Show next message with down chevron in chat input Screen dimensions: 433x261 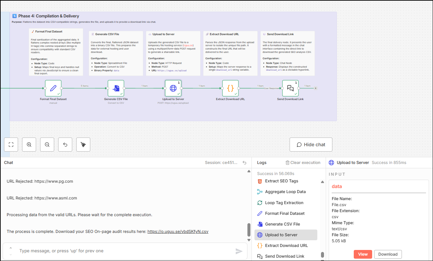click(11, 254)
